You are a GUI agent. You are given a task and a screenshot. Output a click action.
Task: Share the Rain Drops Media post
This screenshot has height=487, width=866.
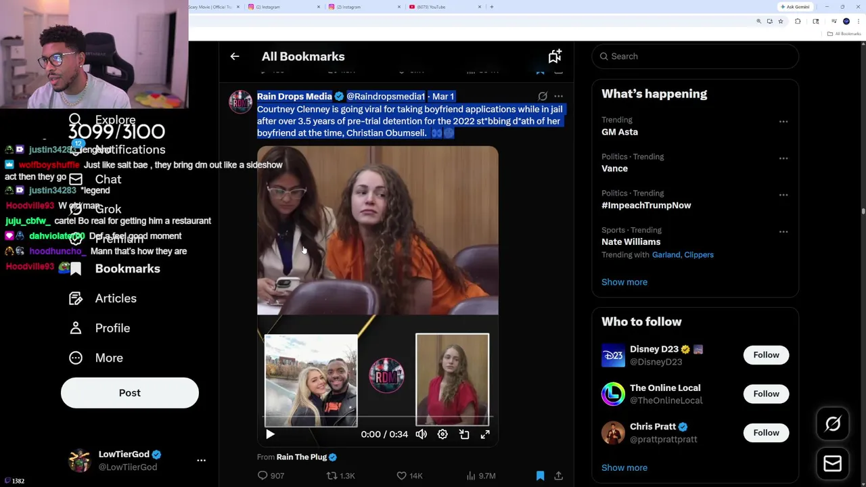[x=558, y=476]
